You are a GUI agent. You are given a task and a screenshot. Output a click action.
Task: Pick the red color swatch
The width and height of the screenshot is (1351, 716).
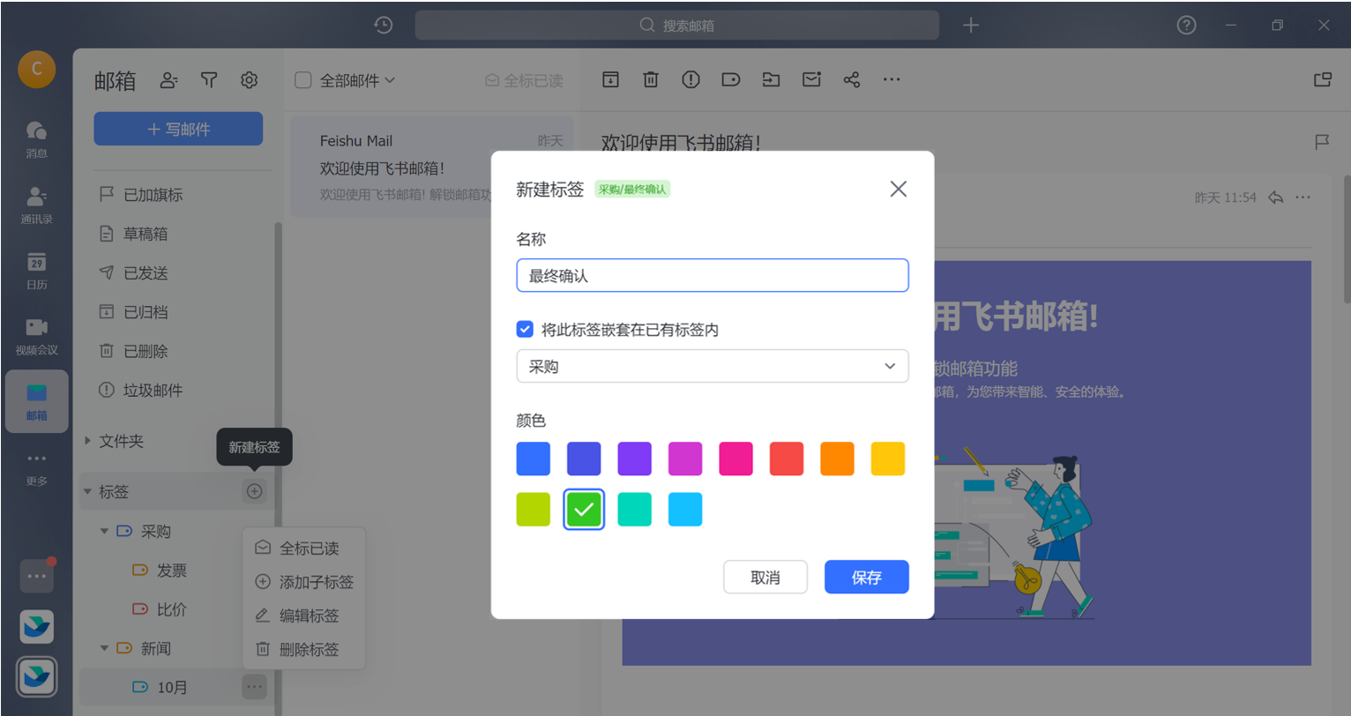click(x=787, y=459)
